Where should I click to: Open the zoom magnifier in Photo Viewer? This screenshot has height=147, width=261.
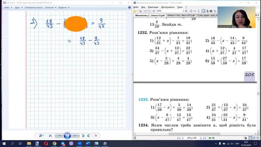[41, 136]
